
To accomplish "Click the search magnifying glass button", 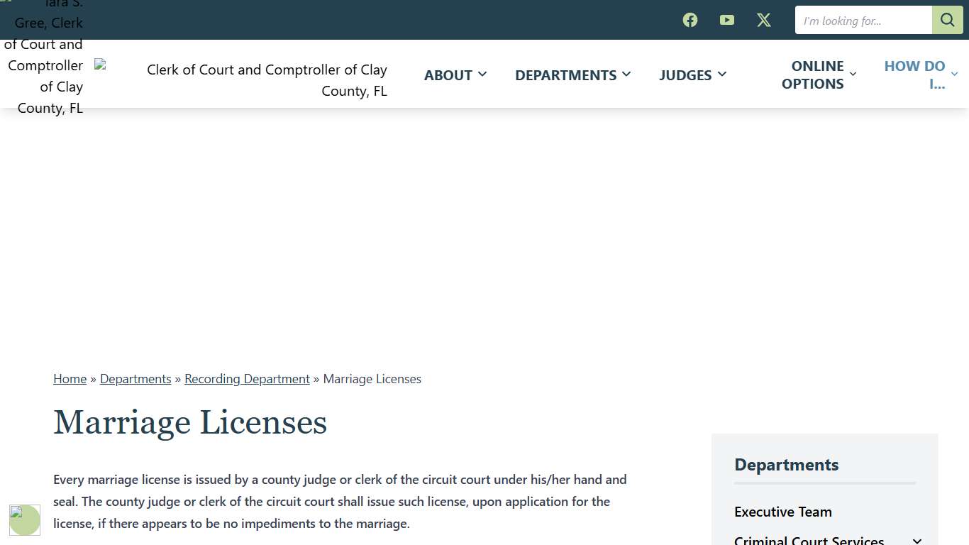I will point(947,20).
